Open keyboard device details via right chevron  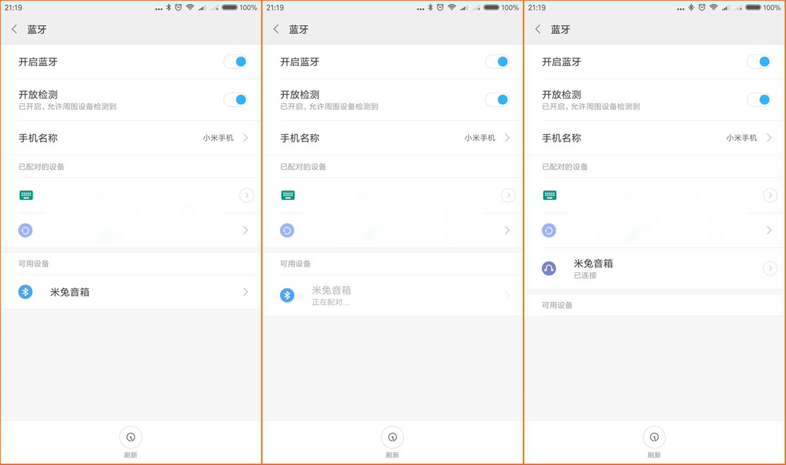click(247, 195)
